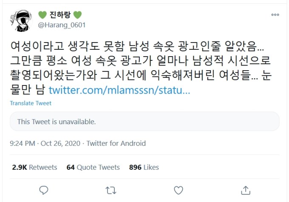Open the three-dot more options menu
Viewport: 289px width, 202px height.
(x=275, y=15)
